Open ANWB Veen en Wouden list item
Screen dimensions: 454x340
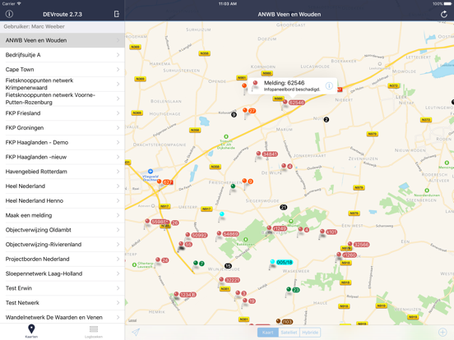click(63, 40)
